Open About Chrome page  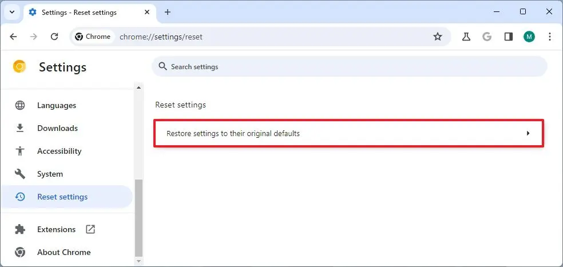pos(64,252)
